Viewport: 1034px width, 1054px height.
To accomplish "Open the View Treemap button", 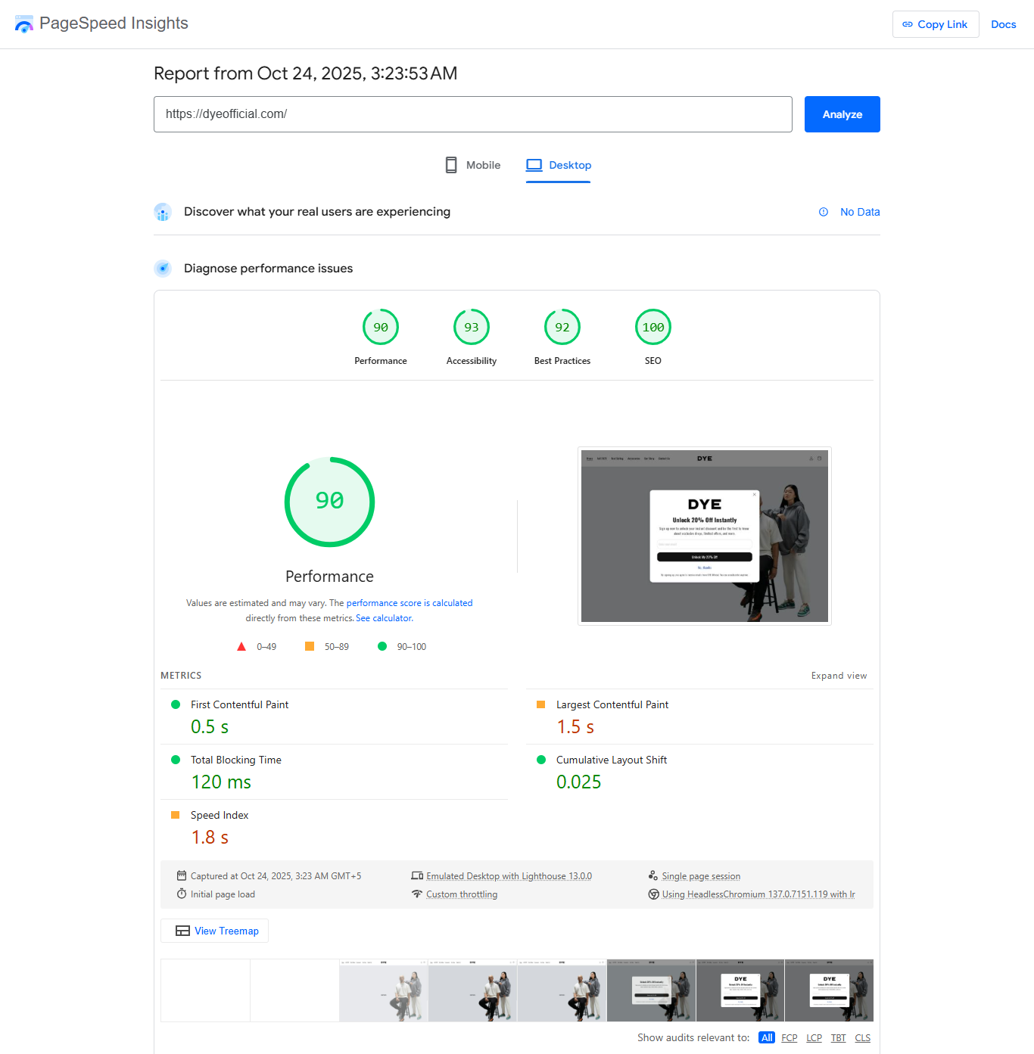I will [215, 931].
